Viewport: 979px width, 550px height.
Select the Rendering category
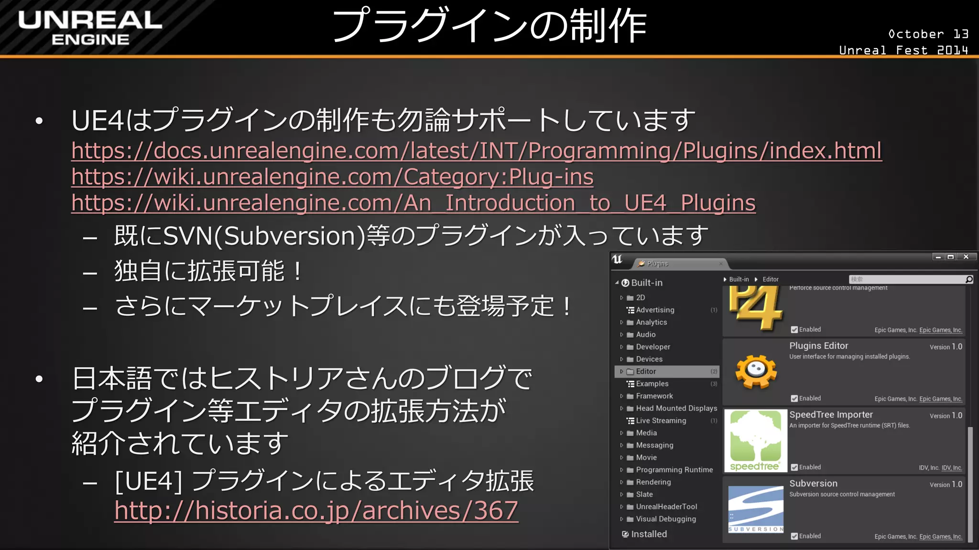(x=667, y=482)
